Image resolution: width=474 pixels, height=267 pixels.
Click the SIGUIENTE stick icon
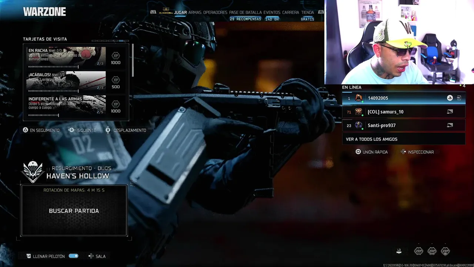[72, 130]
